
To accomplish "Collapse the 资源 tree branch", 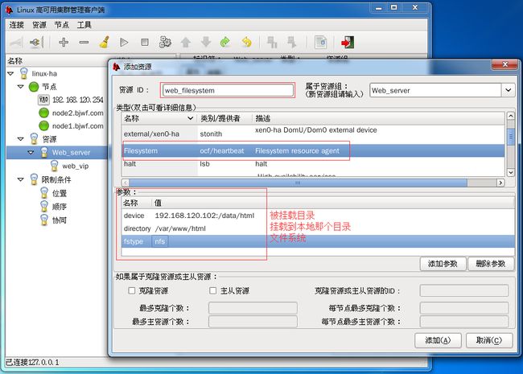I will pos(21,138).
